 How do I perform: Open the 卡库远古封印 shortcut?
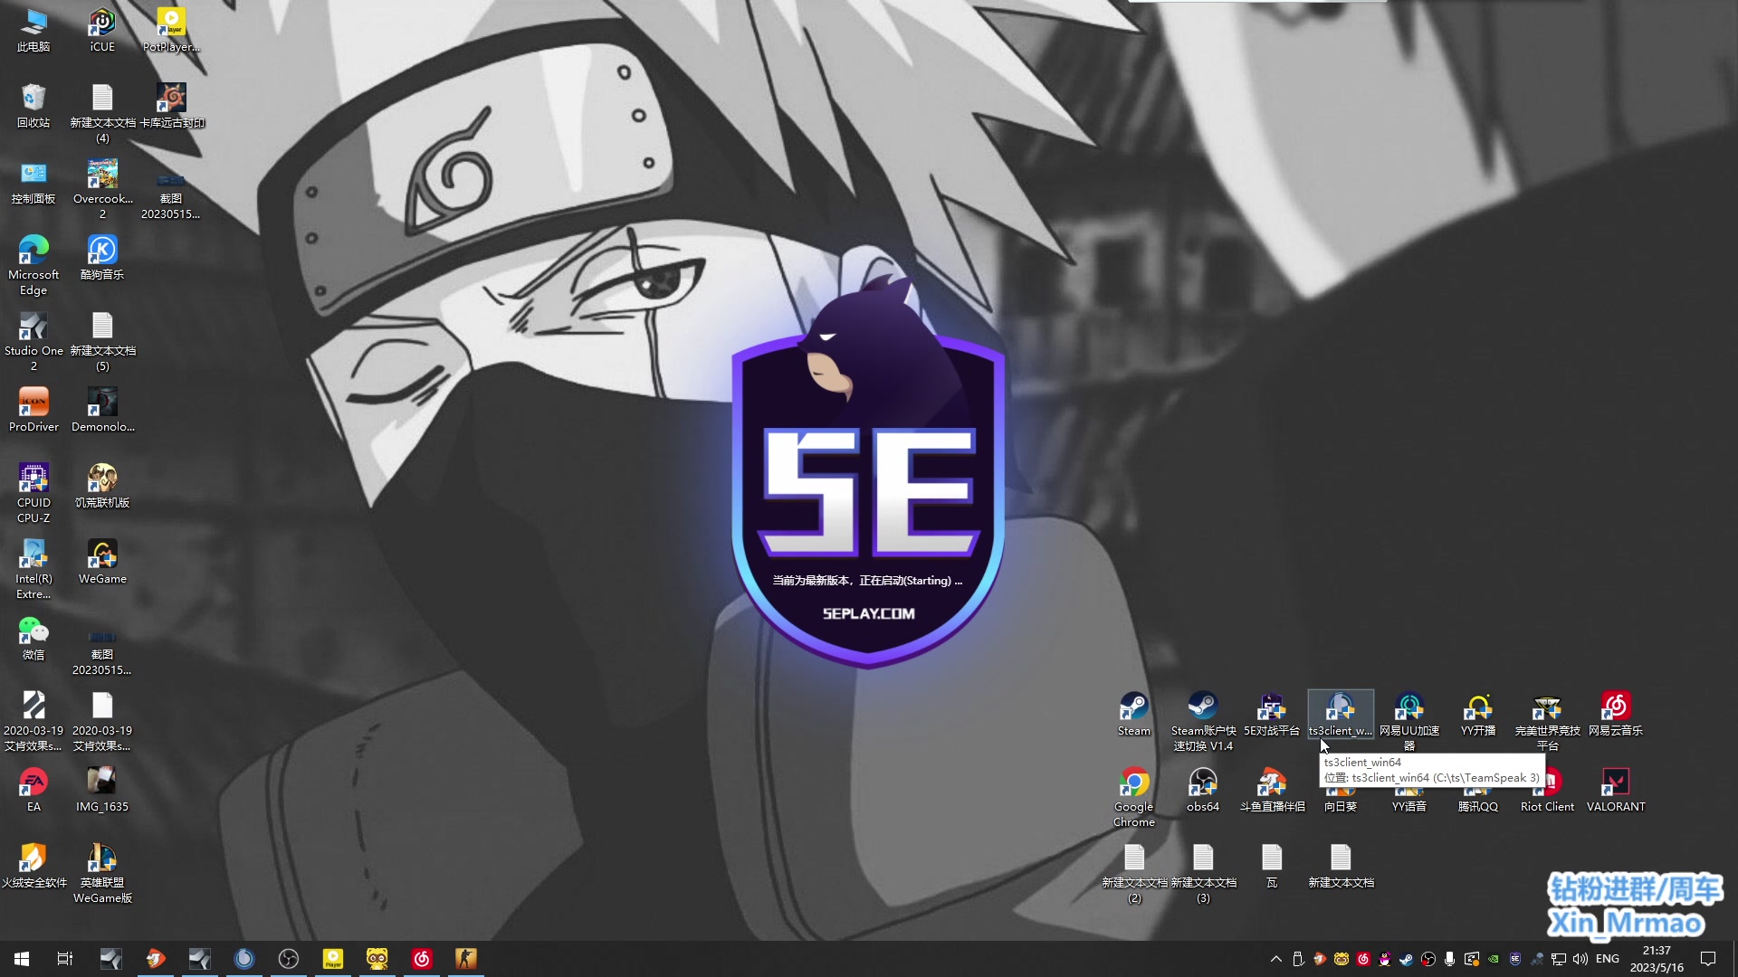click(x=171, y=106)
